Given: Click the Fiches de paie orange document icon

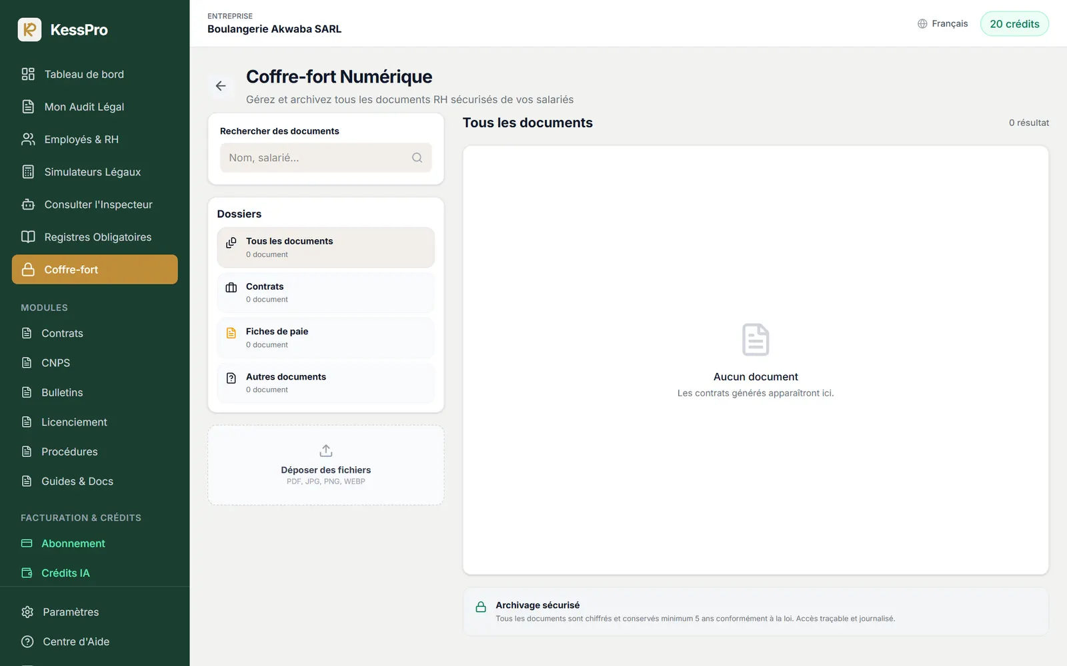Looking at the screenshot, I should tap(231, 333).
